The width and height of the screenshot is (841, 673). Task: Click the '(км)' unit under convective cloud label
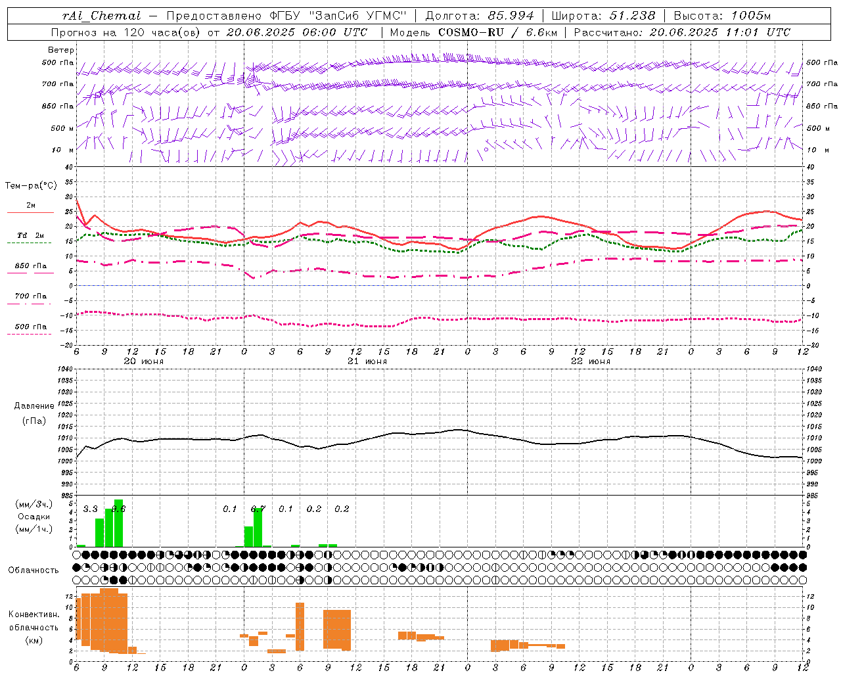tap(34, 640)
